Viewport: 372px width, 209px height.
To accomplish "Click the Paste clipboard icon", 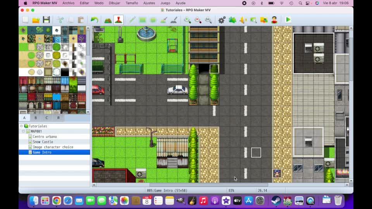I will click(x=81, y=20).
